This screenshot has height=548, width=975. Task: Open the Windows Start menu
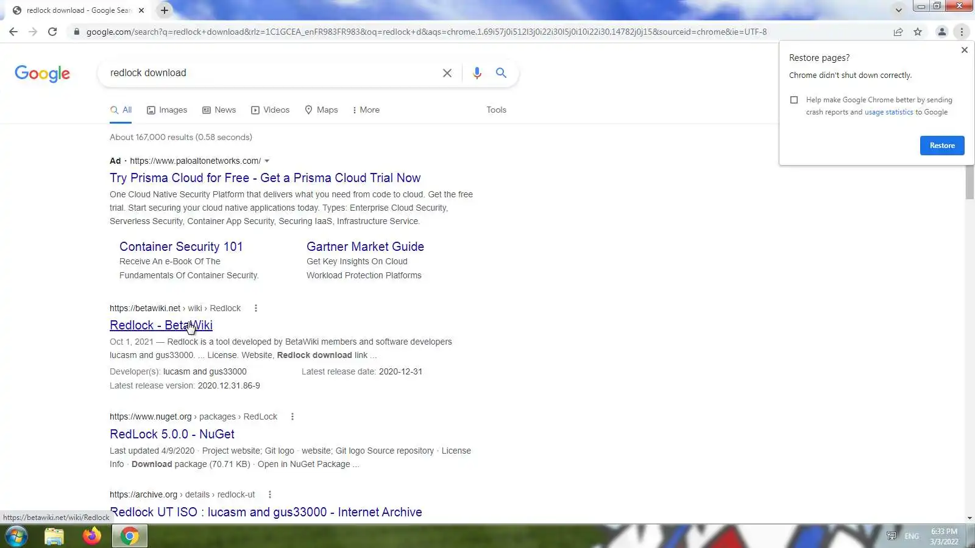(x=16, y=536)
